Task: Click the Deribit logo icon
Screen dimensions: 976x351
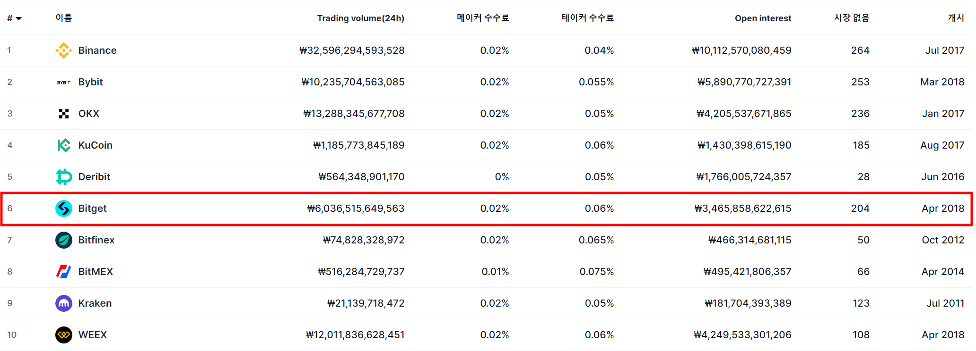Action: pyautogui.click(x=64, y=177)
